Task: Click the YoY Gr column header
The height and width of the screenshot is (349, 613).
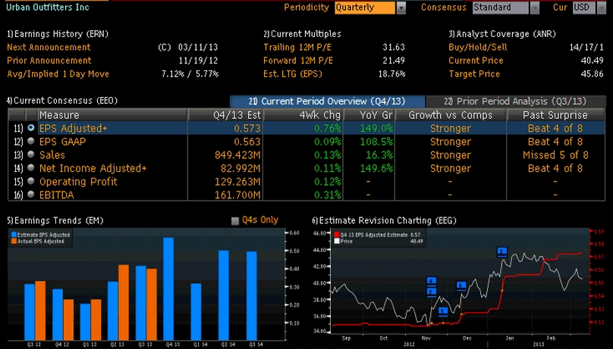Action: click(x=369, y=115)
